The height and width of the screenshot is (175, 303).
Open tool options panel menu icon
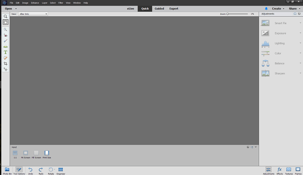[x=252, y=147]
